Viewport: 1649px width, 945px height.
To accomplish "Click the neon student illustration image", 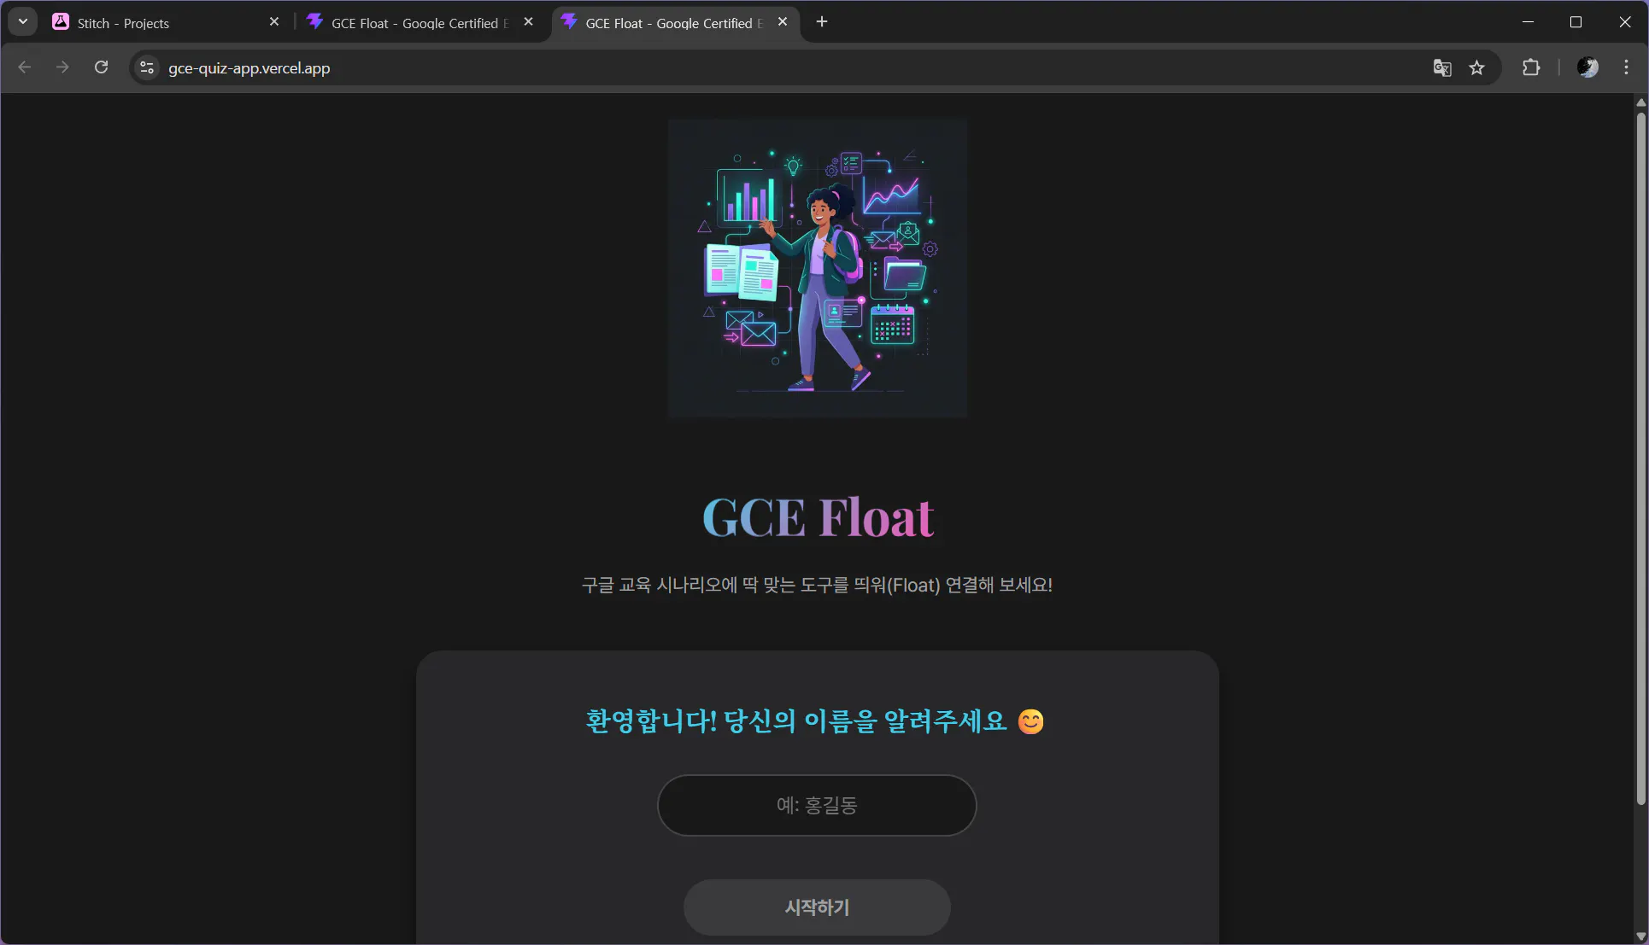I will (x=818, y=268).
